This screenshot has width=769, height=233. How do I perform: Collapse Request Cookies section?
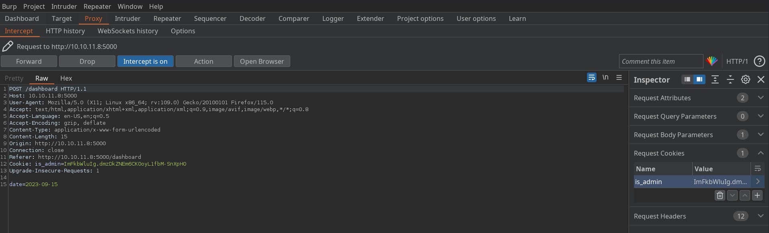[761, 153]
